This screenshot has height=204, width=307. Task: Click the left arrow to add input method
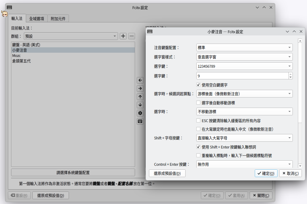(140, 80)
